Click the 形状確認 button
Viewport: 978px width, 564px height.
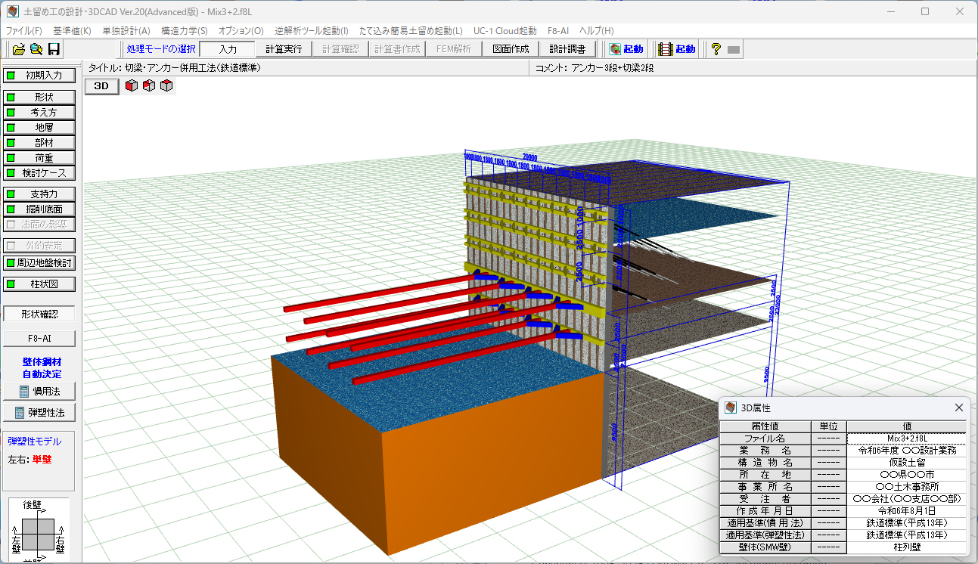pyautogui.click(x=39, y=314)
